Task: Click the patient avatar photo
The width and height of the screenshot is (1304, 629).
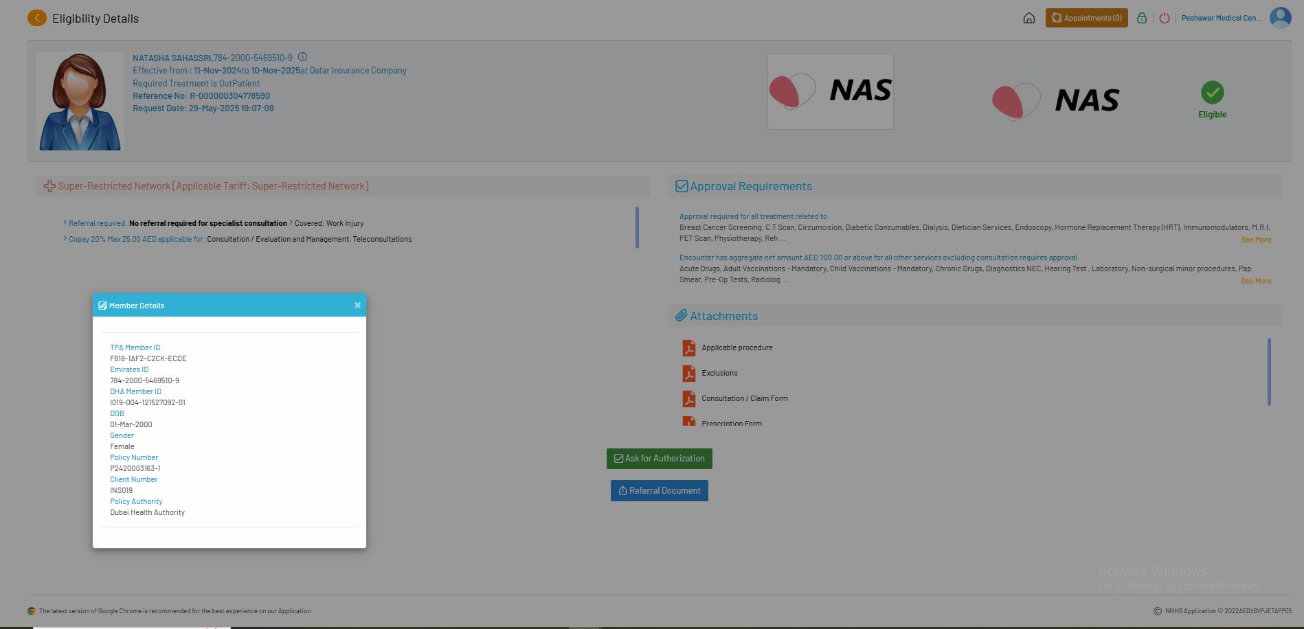Action: pos(80,101)
